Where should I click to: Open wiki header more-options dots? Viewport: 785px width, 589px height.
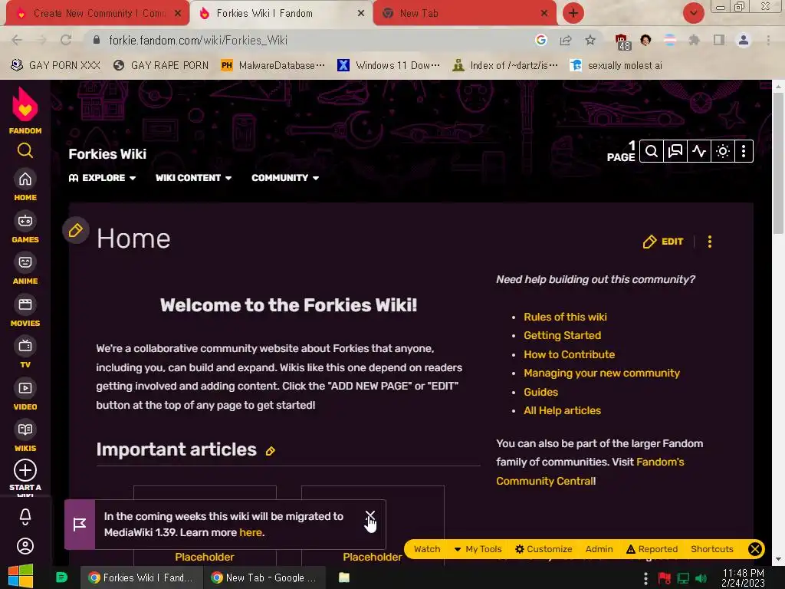744,151
